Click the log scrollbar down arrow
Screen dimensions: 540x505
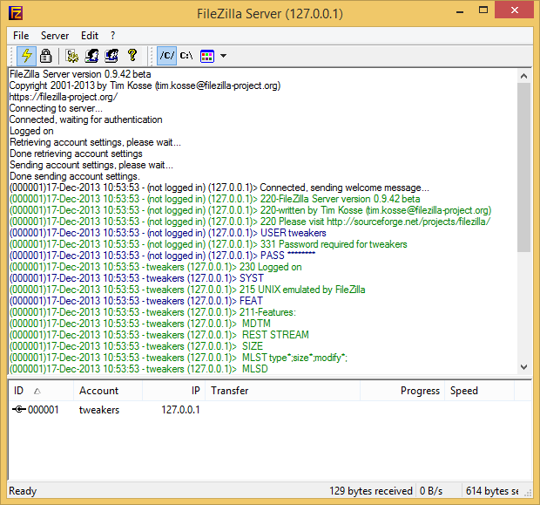click(x=523, y=367)
